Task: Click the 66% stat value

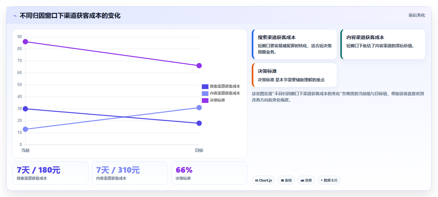Action: (184, 170)
